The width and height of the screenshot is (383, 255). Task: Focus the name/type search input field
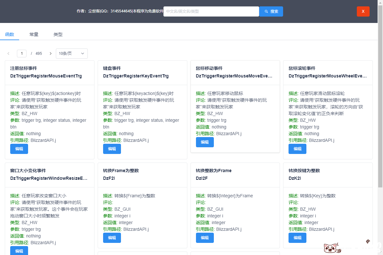pyautogui.click(x=211, y=11)
